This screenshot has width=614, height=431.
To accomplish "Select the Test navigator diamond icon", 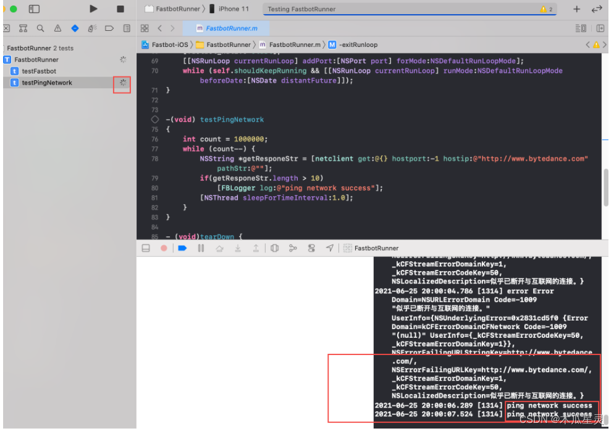I will point(75,28).
